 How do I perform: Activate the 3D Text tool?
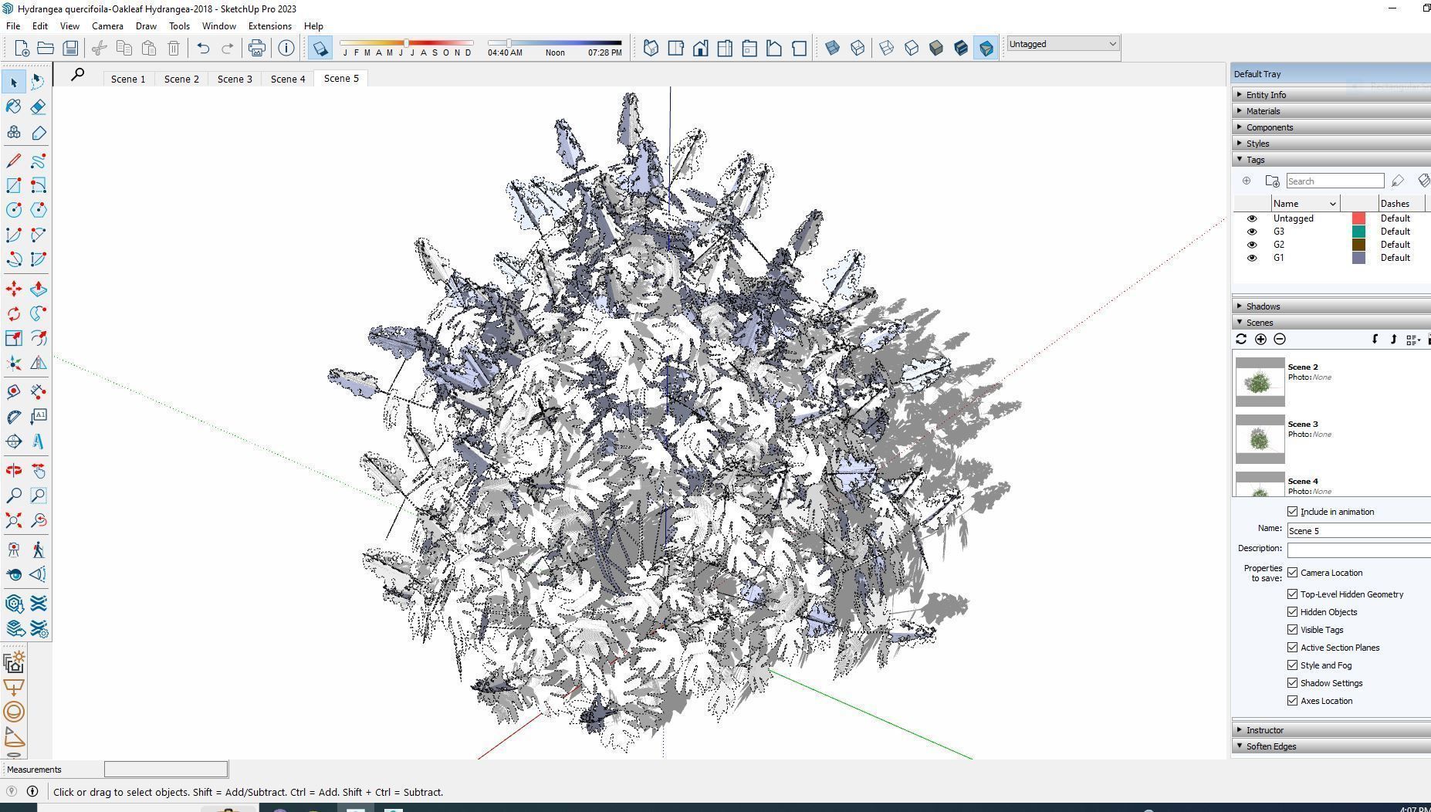[39, 442]
